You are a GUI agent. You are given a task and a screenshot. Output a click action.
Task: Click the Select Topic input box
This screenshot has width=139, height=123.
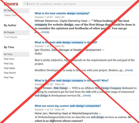[x=17, y=15]
